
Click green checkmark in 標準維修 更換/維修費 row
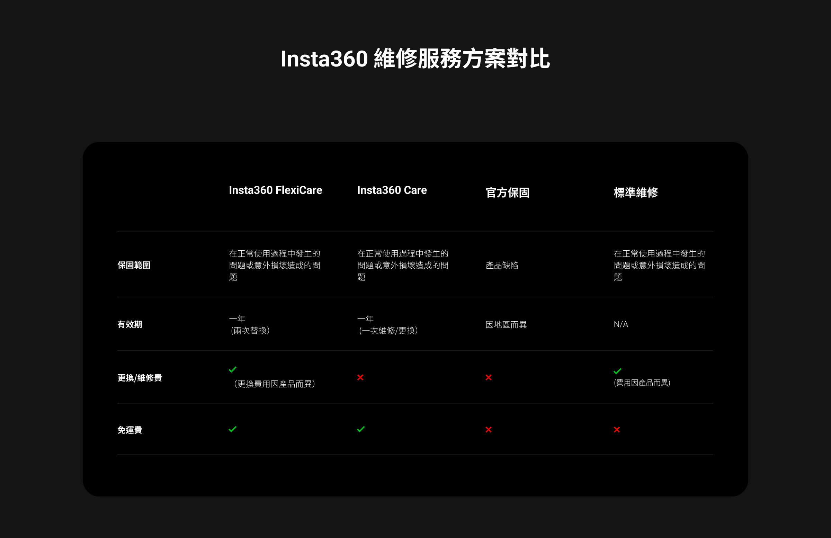point(617,371)
